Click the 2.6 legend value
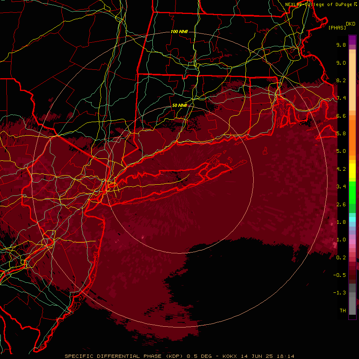Image resolution: width=359 pixels, height=359 pixels. pyautogui.click(x=341, y=205)
